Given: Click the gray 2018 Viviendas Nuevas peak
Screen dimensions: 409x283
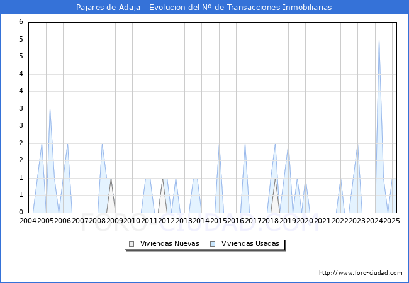Looking at the screenshot, I should pyautogui.click(x=275, y=179).
